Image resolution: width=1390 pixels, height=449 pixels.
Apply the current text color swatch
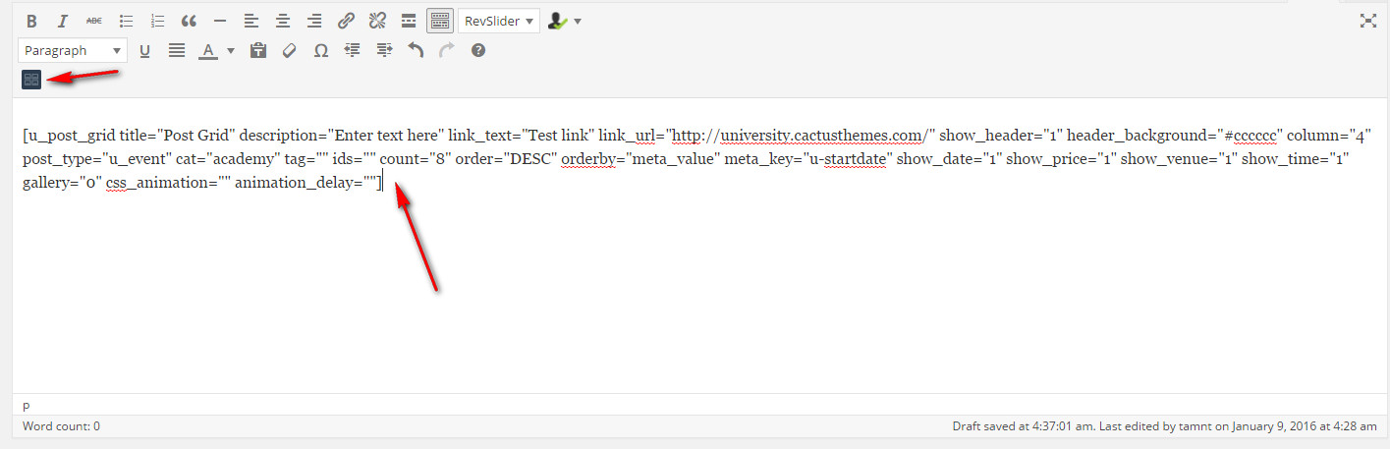pos(207,50)
